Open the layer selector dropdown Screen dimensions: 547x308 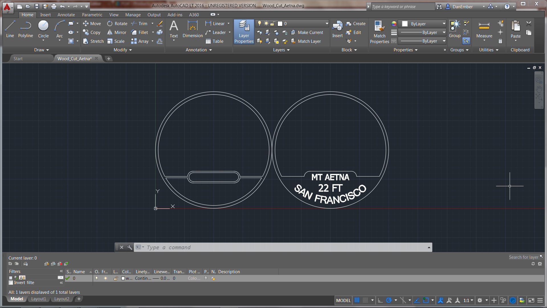327,24
